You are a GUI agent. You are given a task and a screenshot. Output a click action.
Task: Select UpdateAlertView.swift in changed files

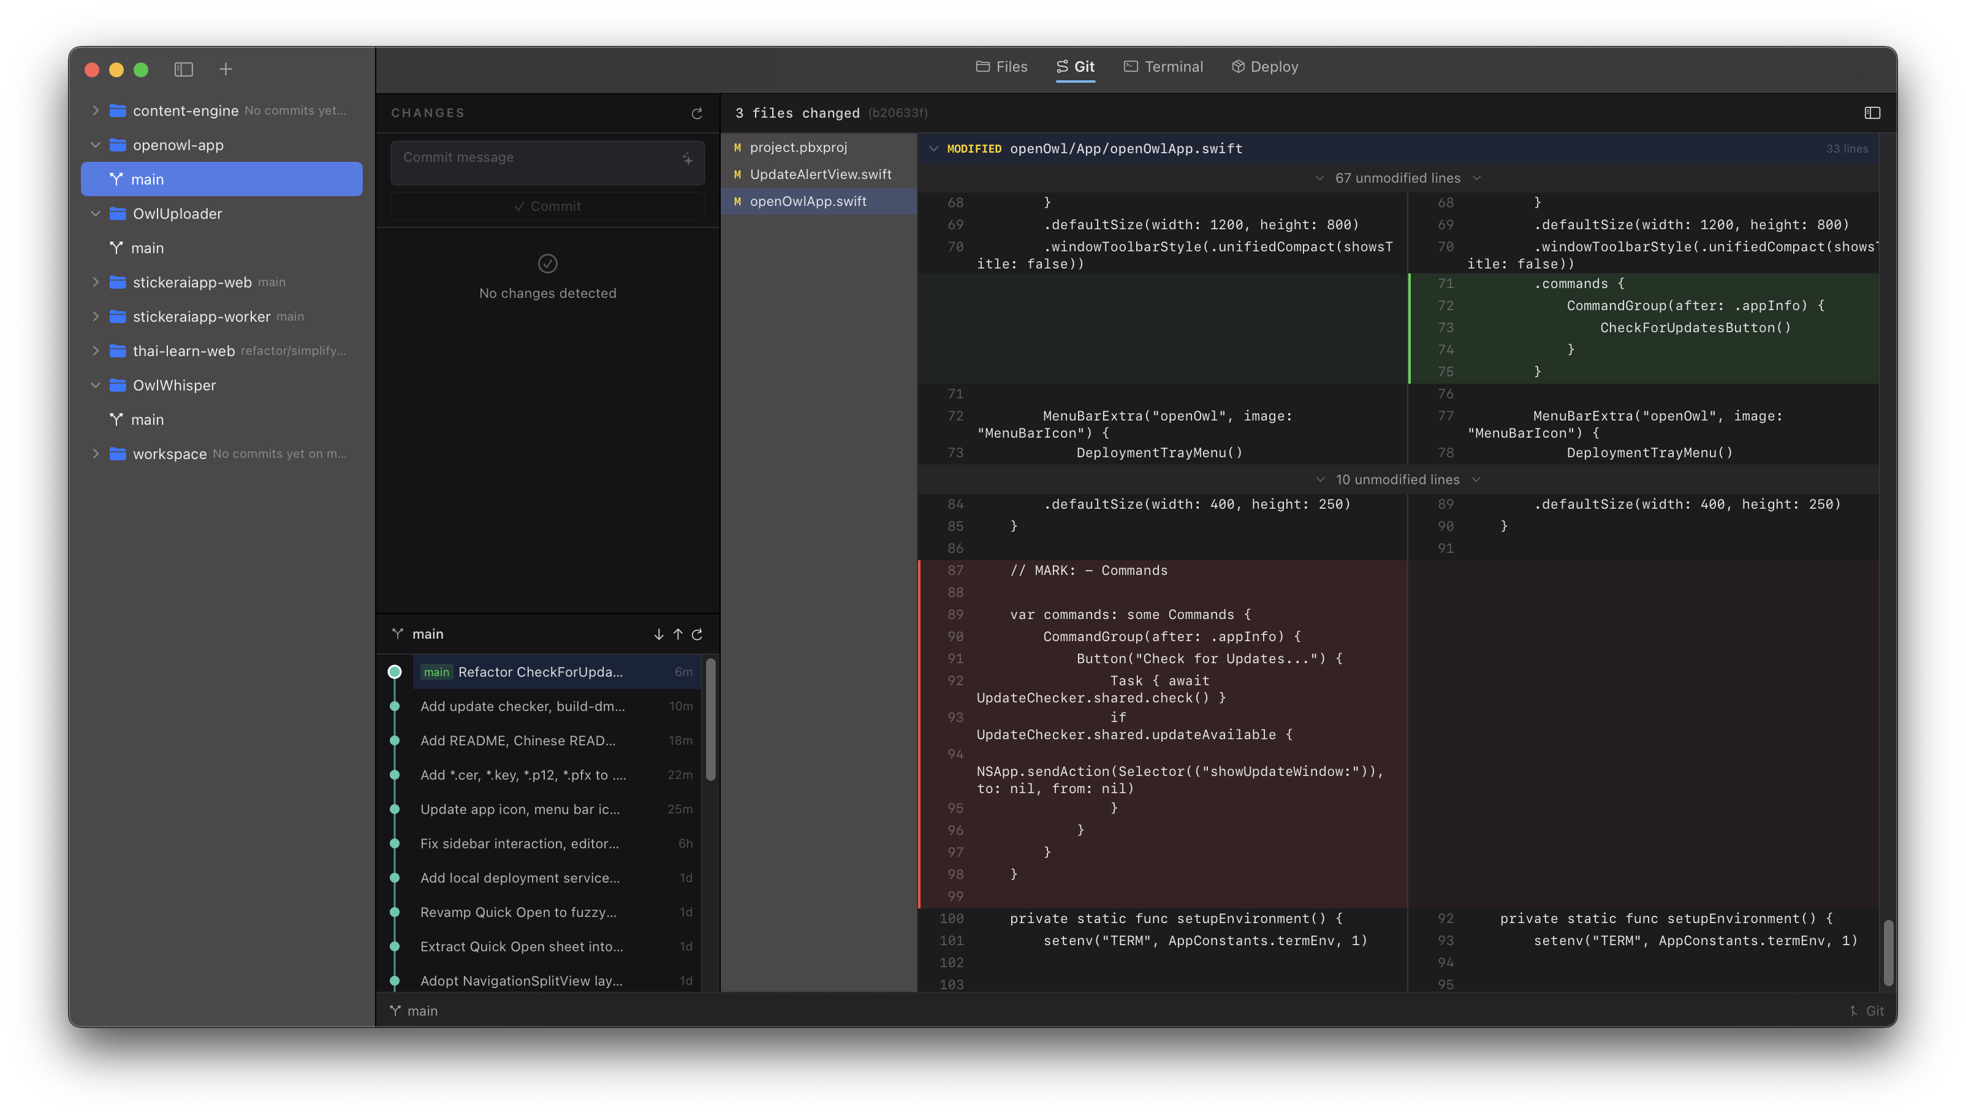(x=818, y=174)
